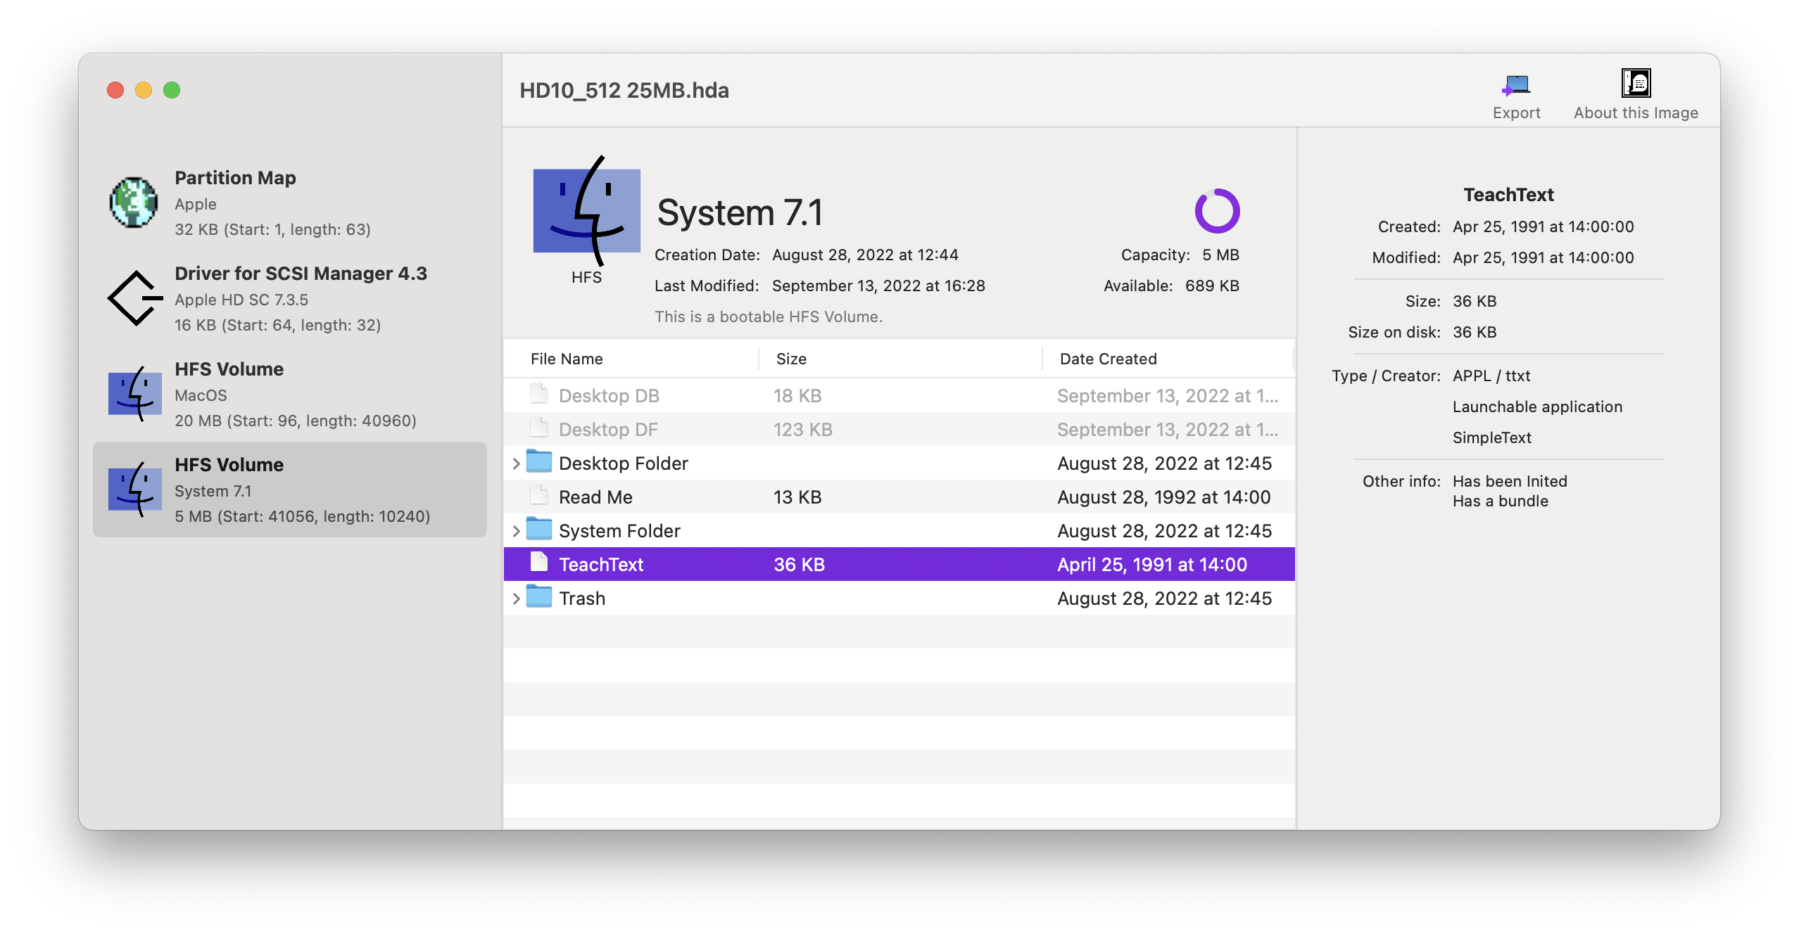Sort by the File Name column
The height and width of the screenshot is (934, 1799).
(567, 359)
